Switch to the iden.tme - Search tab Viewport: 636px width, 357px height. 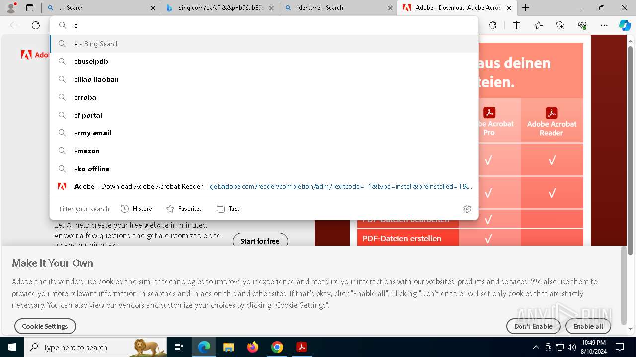click(x=338, y=8)
